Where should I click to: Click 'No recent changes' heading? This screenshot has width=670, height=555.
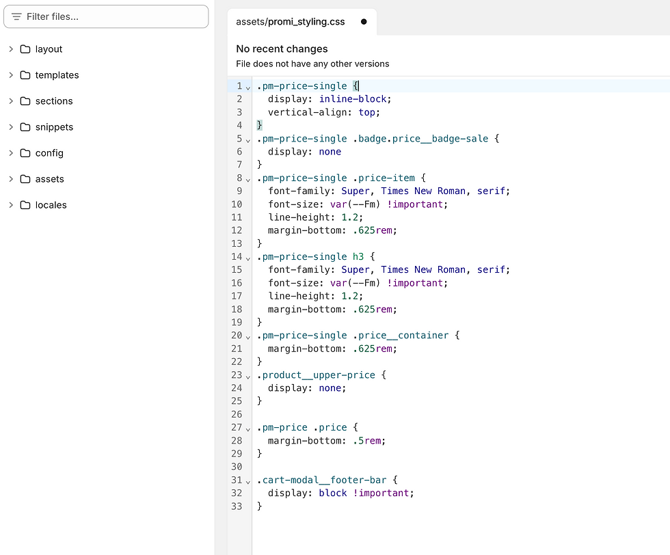(x=282, y=49)
